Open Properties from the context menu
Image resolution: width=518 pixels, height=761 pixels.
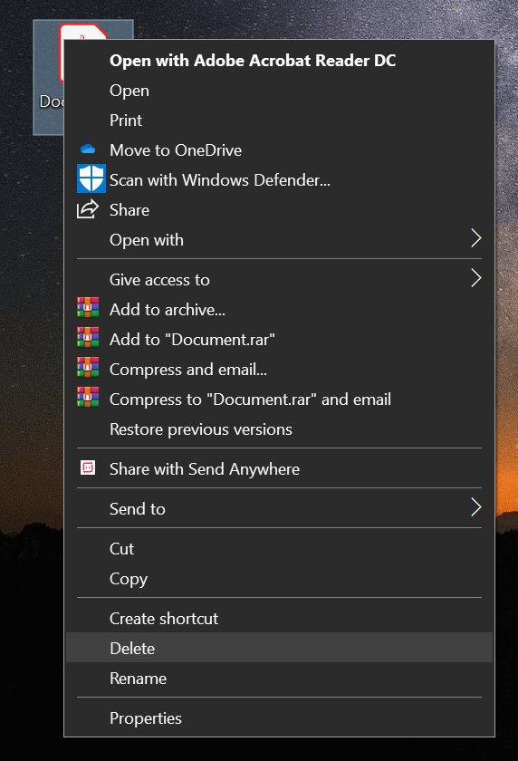tap(279, 718)
